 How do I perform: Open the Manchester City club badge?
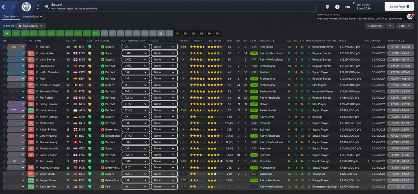click(x=26, y=7)
